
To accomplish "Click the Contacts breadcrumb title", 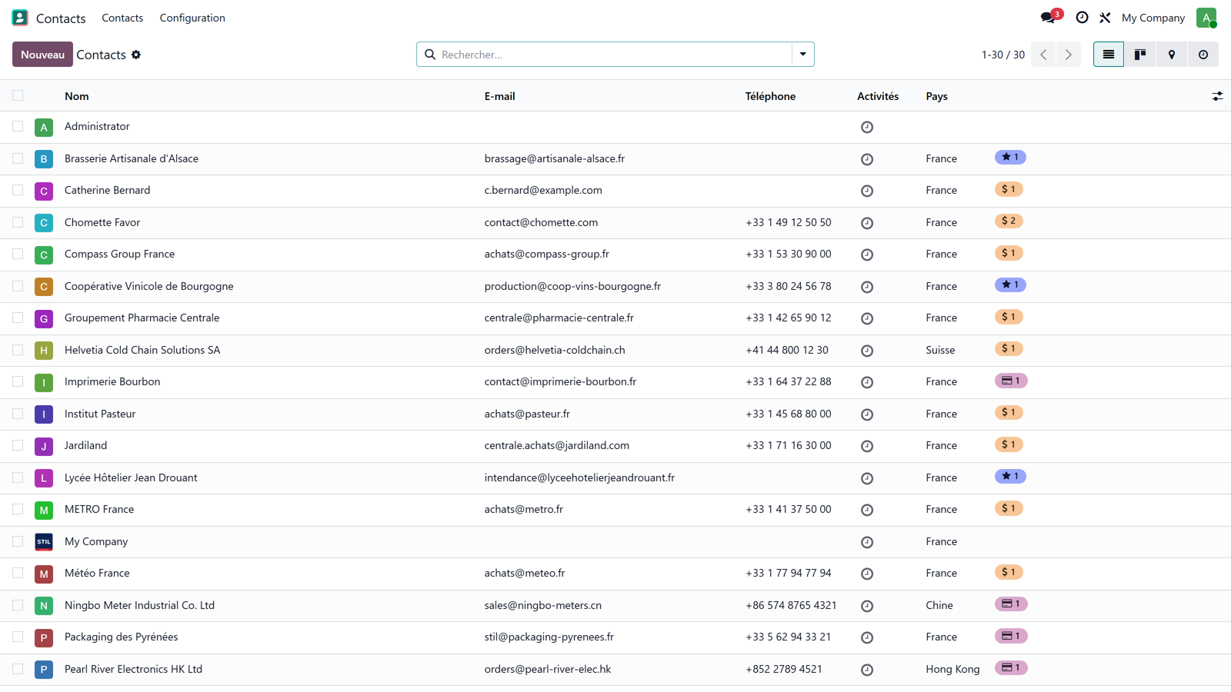I will click(101, 55).
